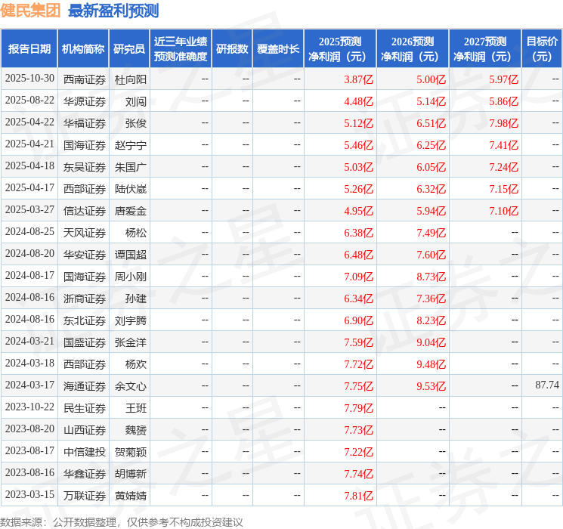Click the 近三年业绩预测准确度 column header
Screen dimensions: 563x529
click(180, 49)
